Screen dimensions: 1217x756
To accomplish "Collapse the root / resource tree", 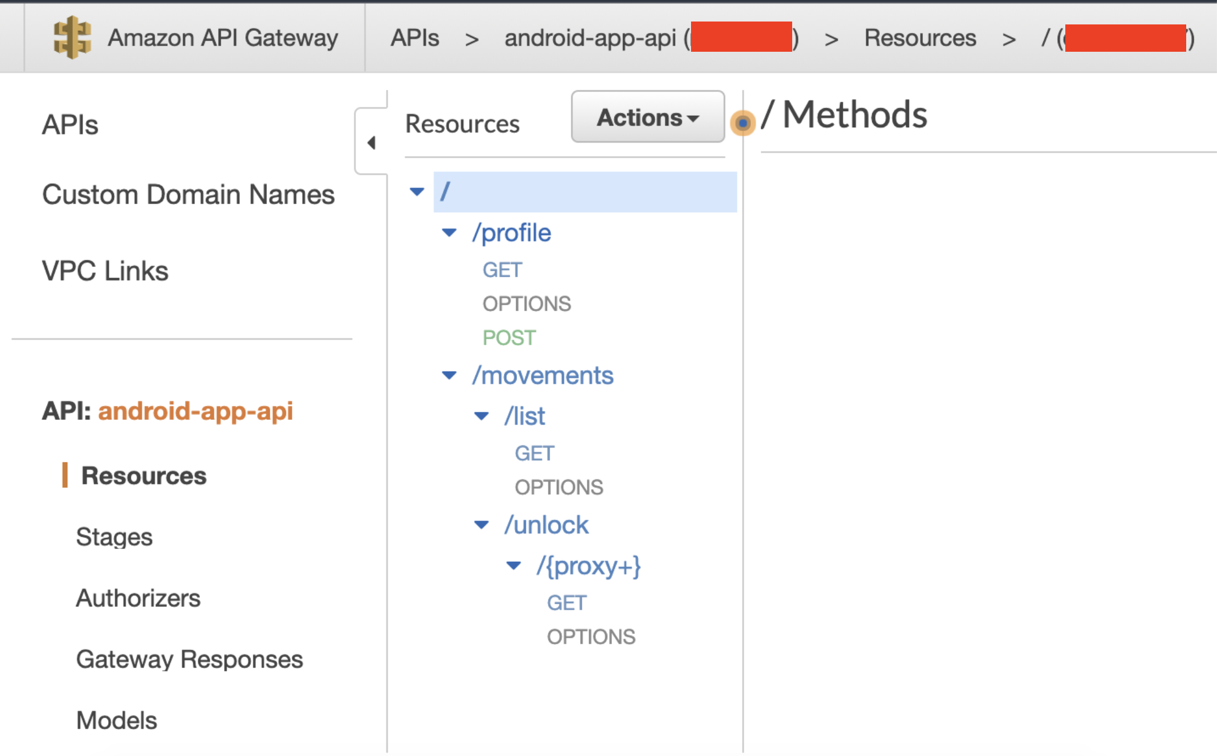I will click(x=417, y=191).
